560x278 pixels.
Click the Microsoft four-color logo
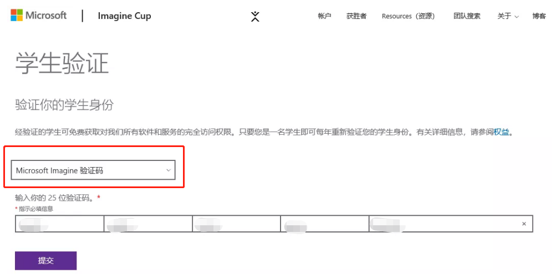click(17, 16)
